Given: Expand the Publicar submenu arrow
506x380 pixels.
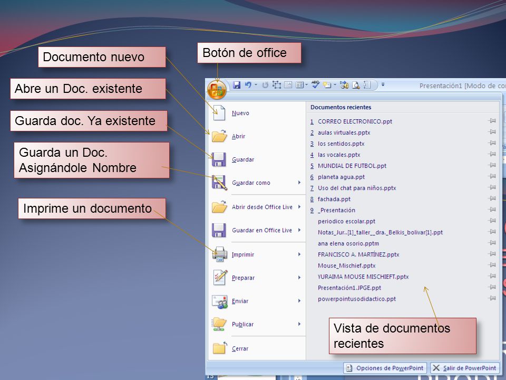Looking at the screenshot, I should [x=300, y=324].
